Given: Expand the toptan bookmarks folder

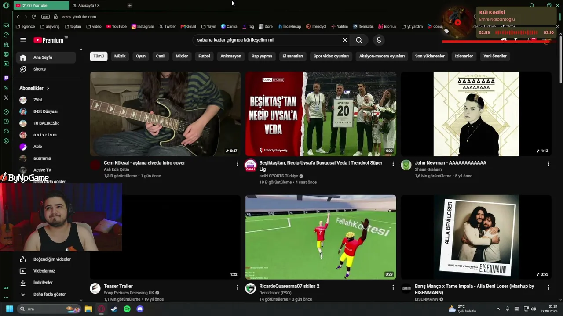Looking at the screenshot, I should coord(73,26).
